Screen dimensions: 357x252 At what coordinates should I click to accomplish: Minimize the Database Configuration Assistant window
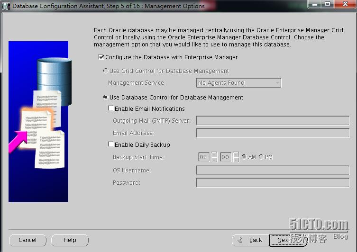point(315,4)
